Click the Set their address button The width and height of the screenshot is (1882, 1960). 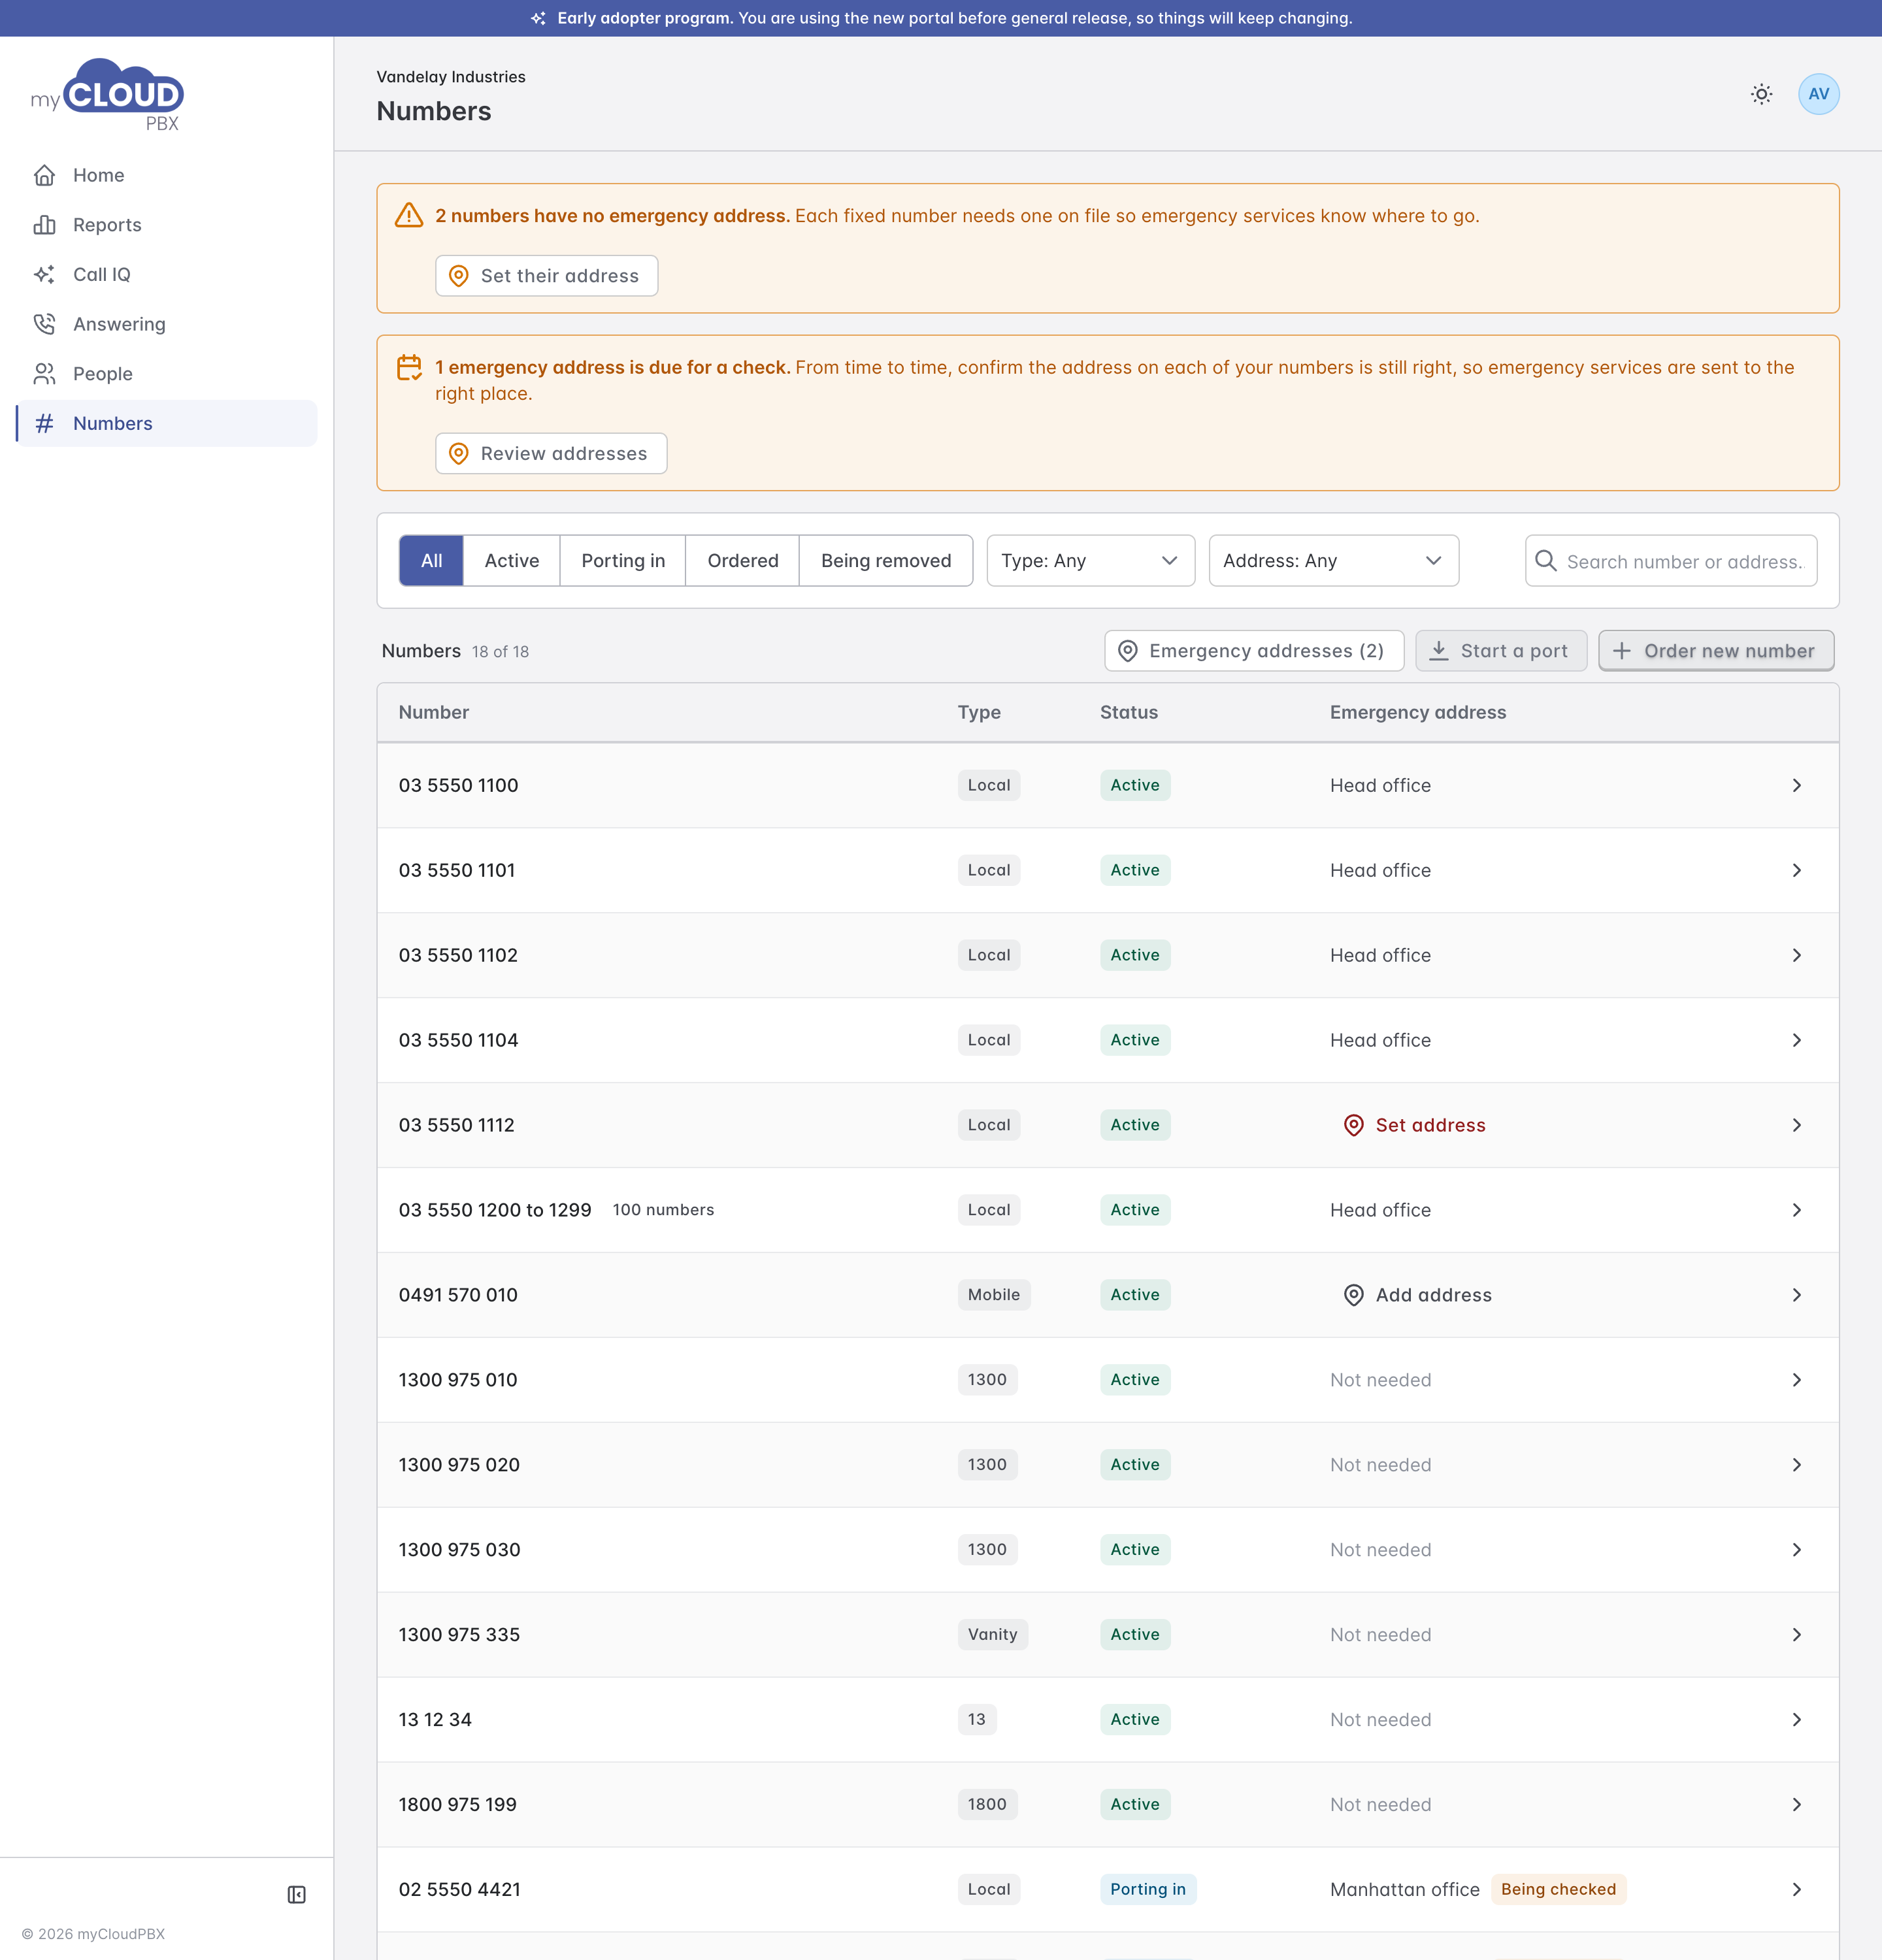[x=546, y=276]
